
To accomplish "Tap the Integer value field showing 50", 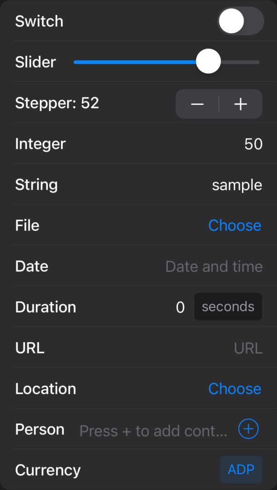I will pyautogui.click(x=253, y=144).
